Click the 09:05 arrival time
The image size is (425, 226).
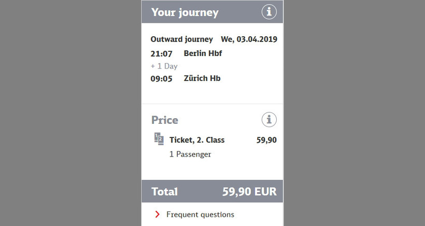161,79
